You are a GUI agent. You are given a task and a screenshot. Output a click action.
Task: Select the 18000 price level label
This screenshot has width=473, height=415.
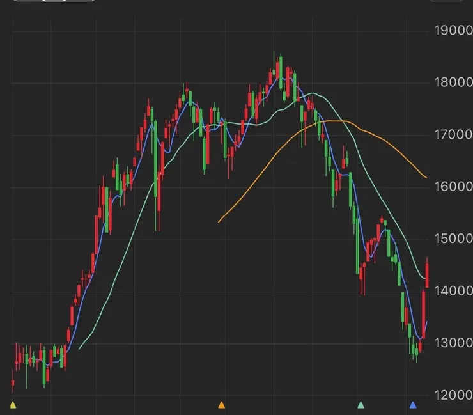[453, 82]
